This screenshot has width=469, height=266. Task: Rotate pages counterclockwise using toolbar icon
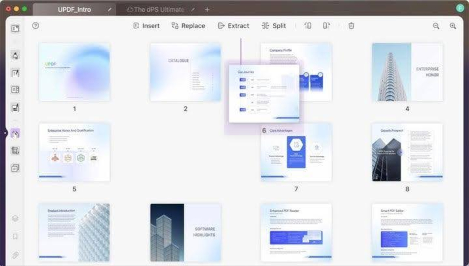click(308, 26)
